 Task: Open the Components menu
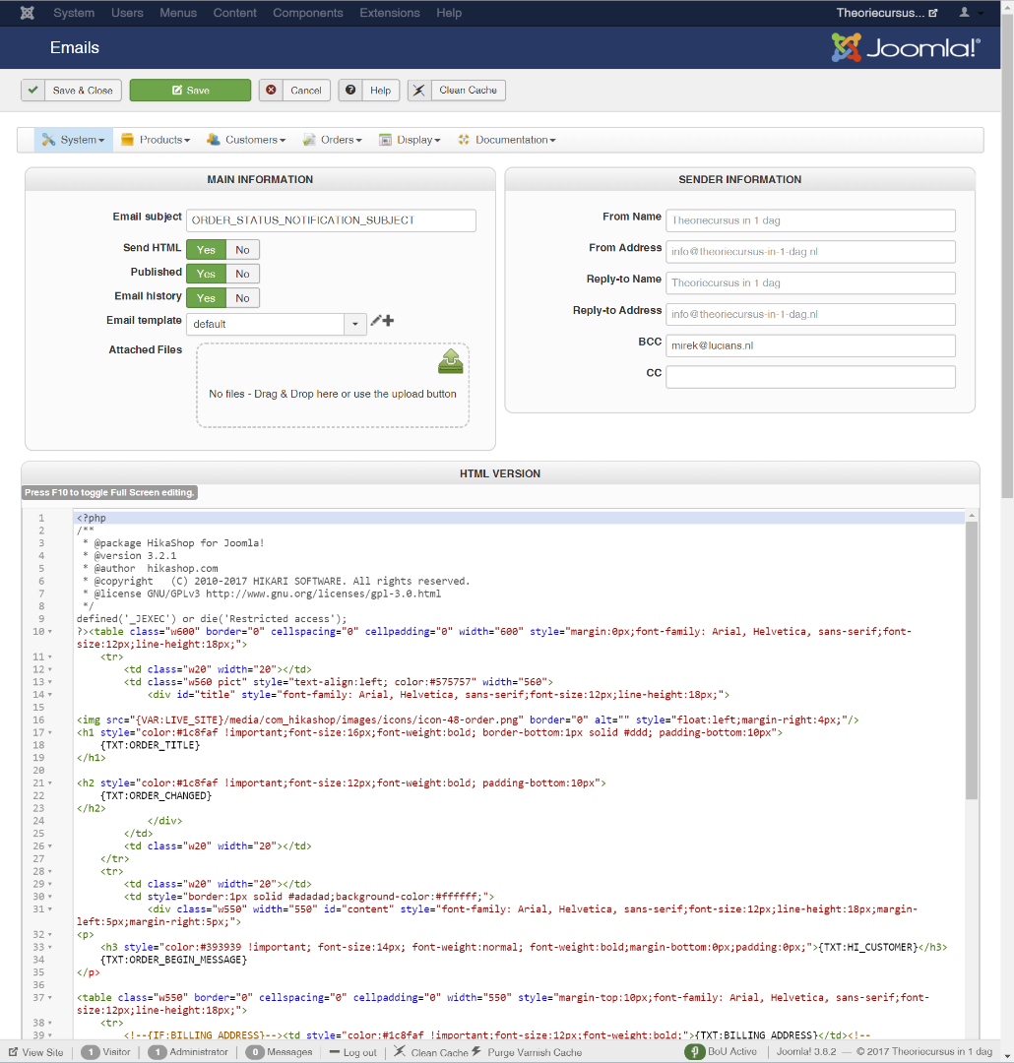[x=308, y=13]
